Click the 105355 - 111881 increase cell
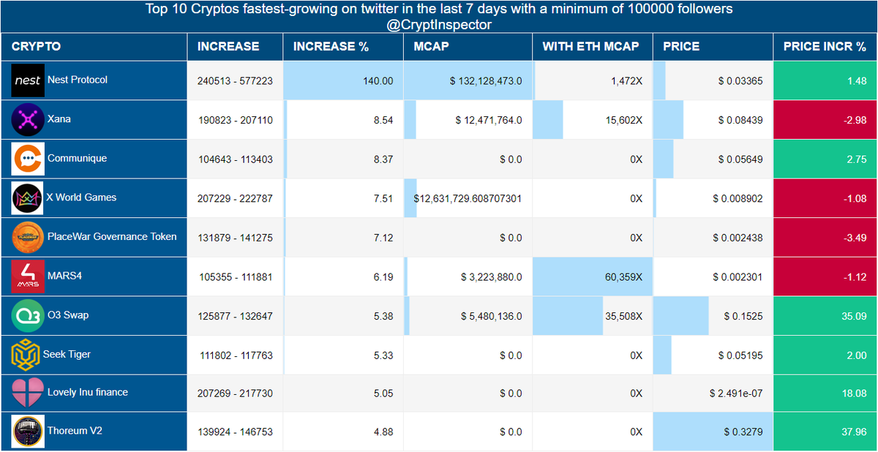878x452 pixels. pyautogui.click(x=235, y=276)
